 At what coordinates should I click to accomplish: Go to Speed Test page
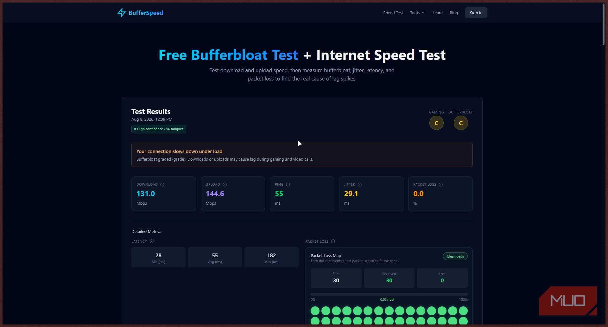(x=393, y=13)
